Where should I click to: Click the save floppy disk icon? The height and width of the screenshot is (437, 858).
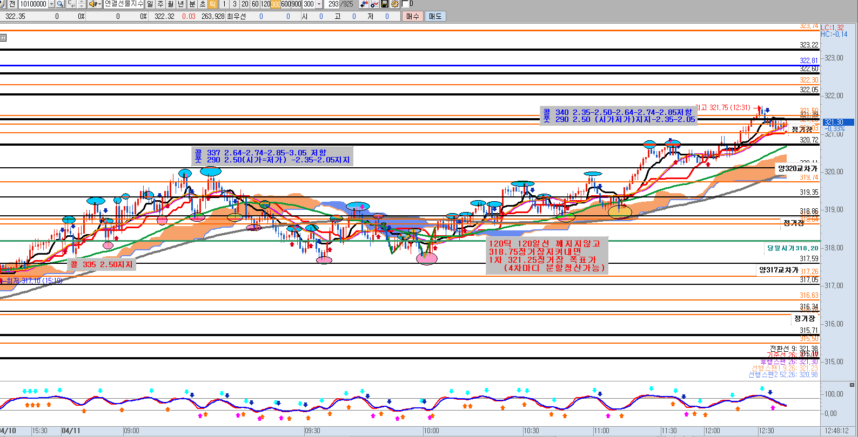click(385, 4)
